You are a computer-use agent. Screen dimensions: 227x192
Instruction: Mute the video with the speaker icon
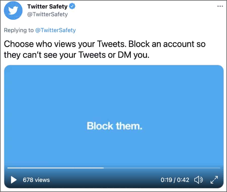[x=198, y=180]
